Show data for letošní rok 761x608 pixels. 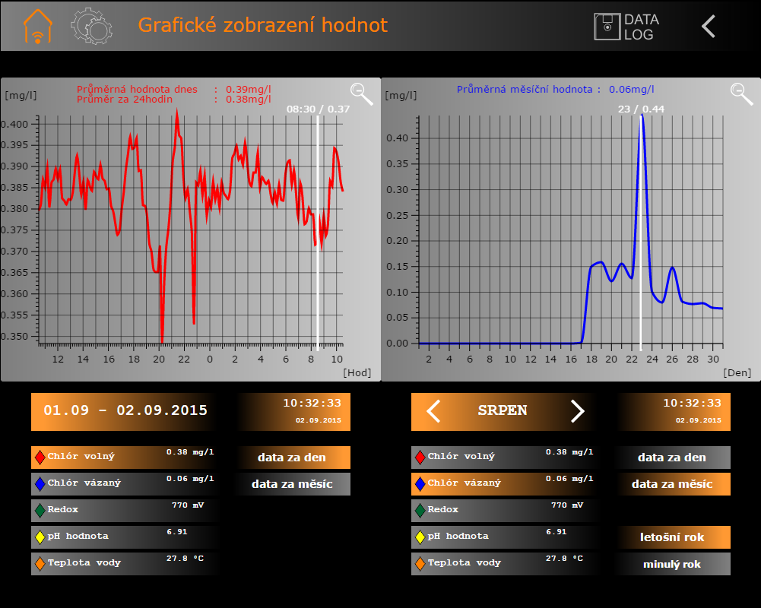click(674, 537)
